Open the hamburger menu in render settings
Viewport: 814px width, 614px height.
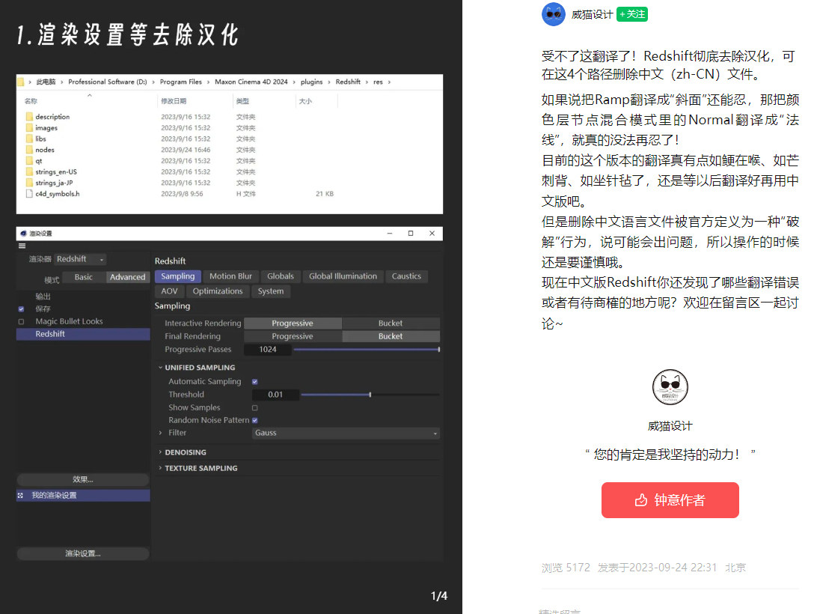tap(22, 246)
